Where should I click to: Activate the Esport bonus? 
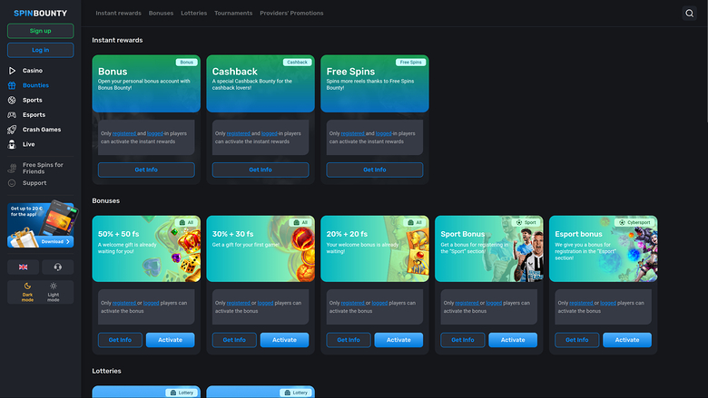coord(627,340)
